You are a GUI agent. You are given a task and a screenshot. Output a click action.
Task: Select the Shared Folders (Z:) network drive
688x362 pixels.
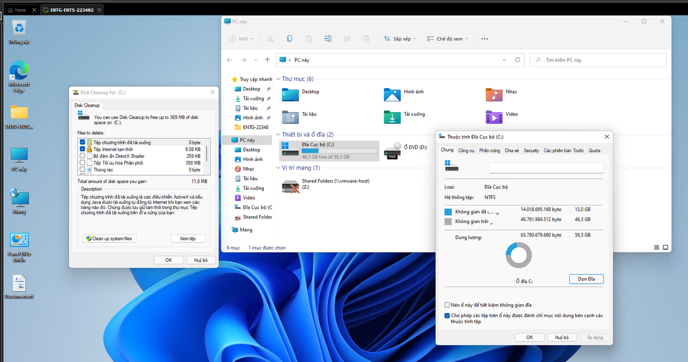click(326, 186)
